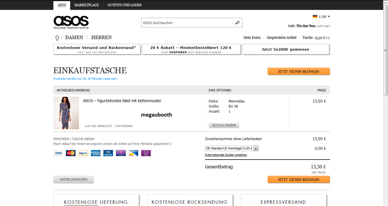This screenshot has width=388, height=206.
Task: Click the Delta card payment icon
Action: [134, 153]
